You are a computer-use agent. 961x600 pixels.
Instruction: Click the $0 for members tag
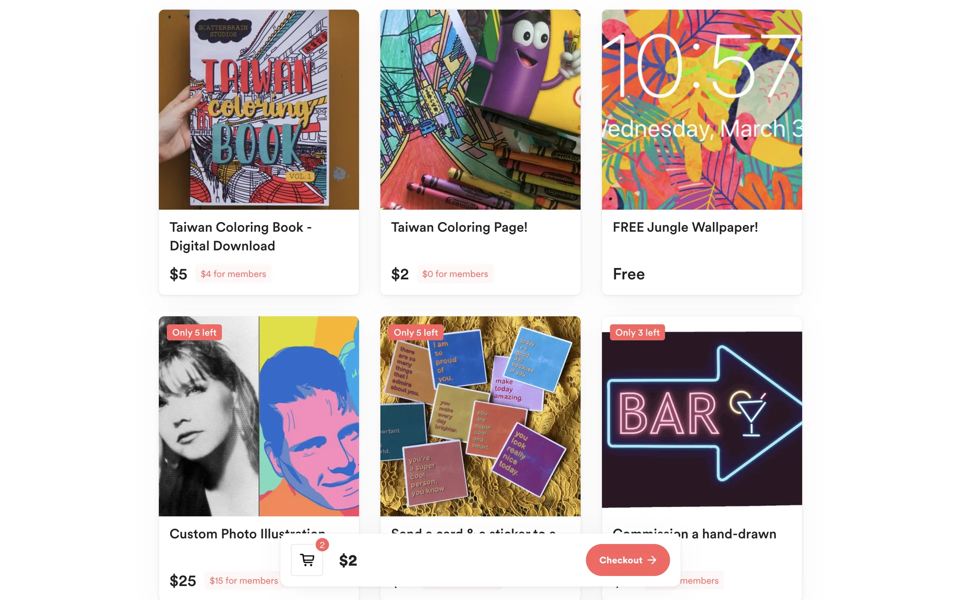point(455,274)
